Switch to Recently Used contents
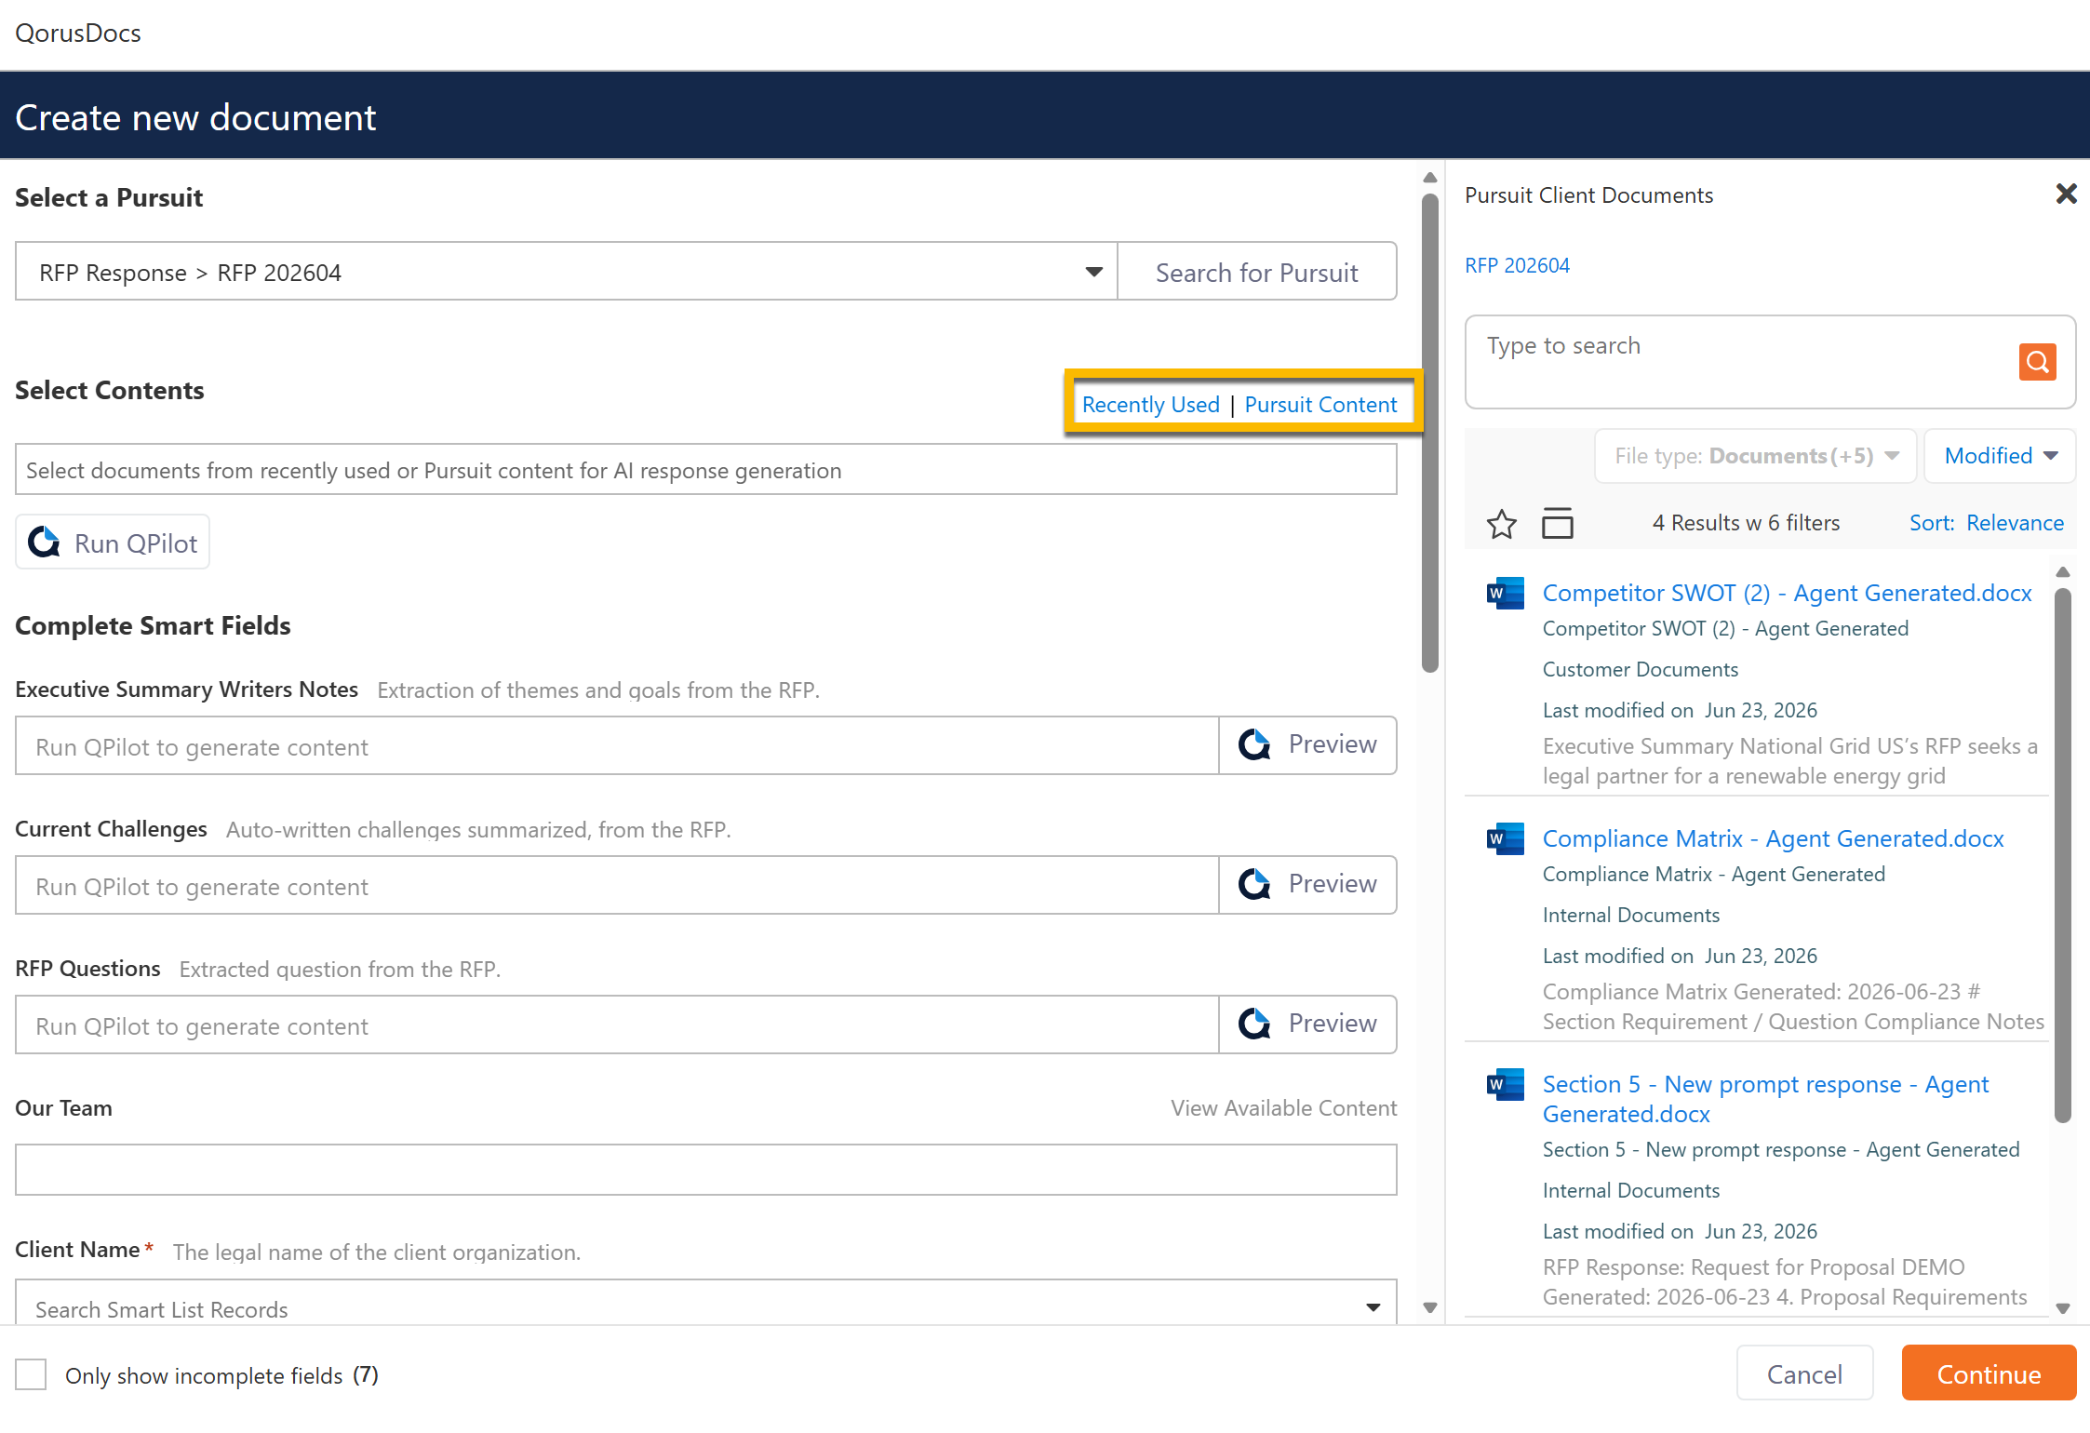The height and width of the screenshot is (1433, 2090). click(1150, 405)
